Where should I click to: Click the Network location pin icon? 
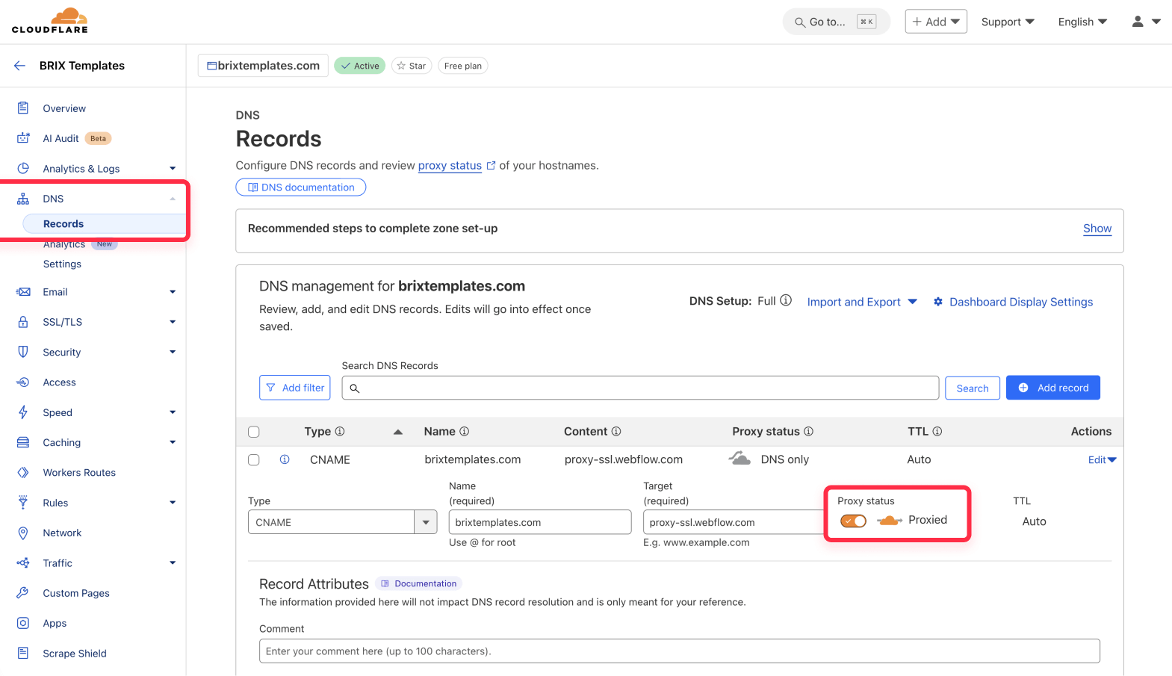click(23, 533)
